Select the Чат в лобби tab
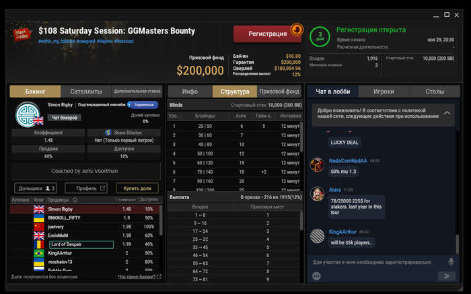The height and width of the screenshot is (294, 471). [333, 91]
